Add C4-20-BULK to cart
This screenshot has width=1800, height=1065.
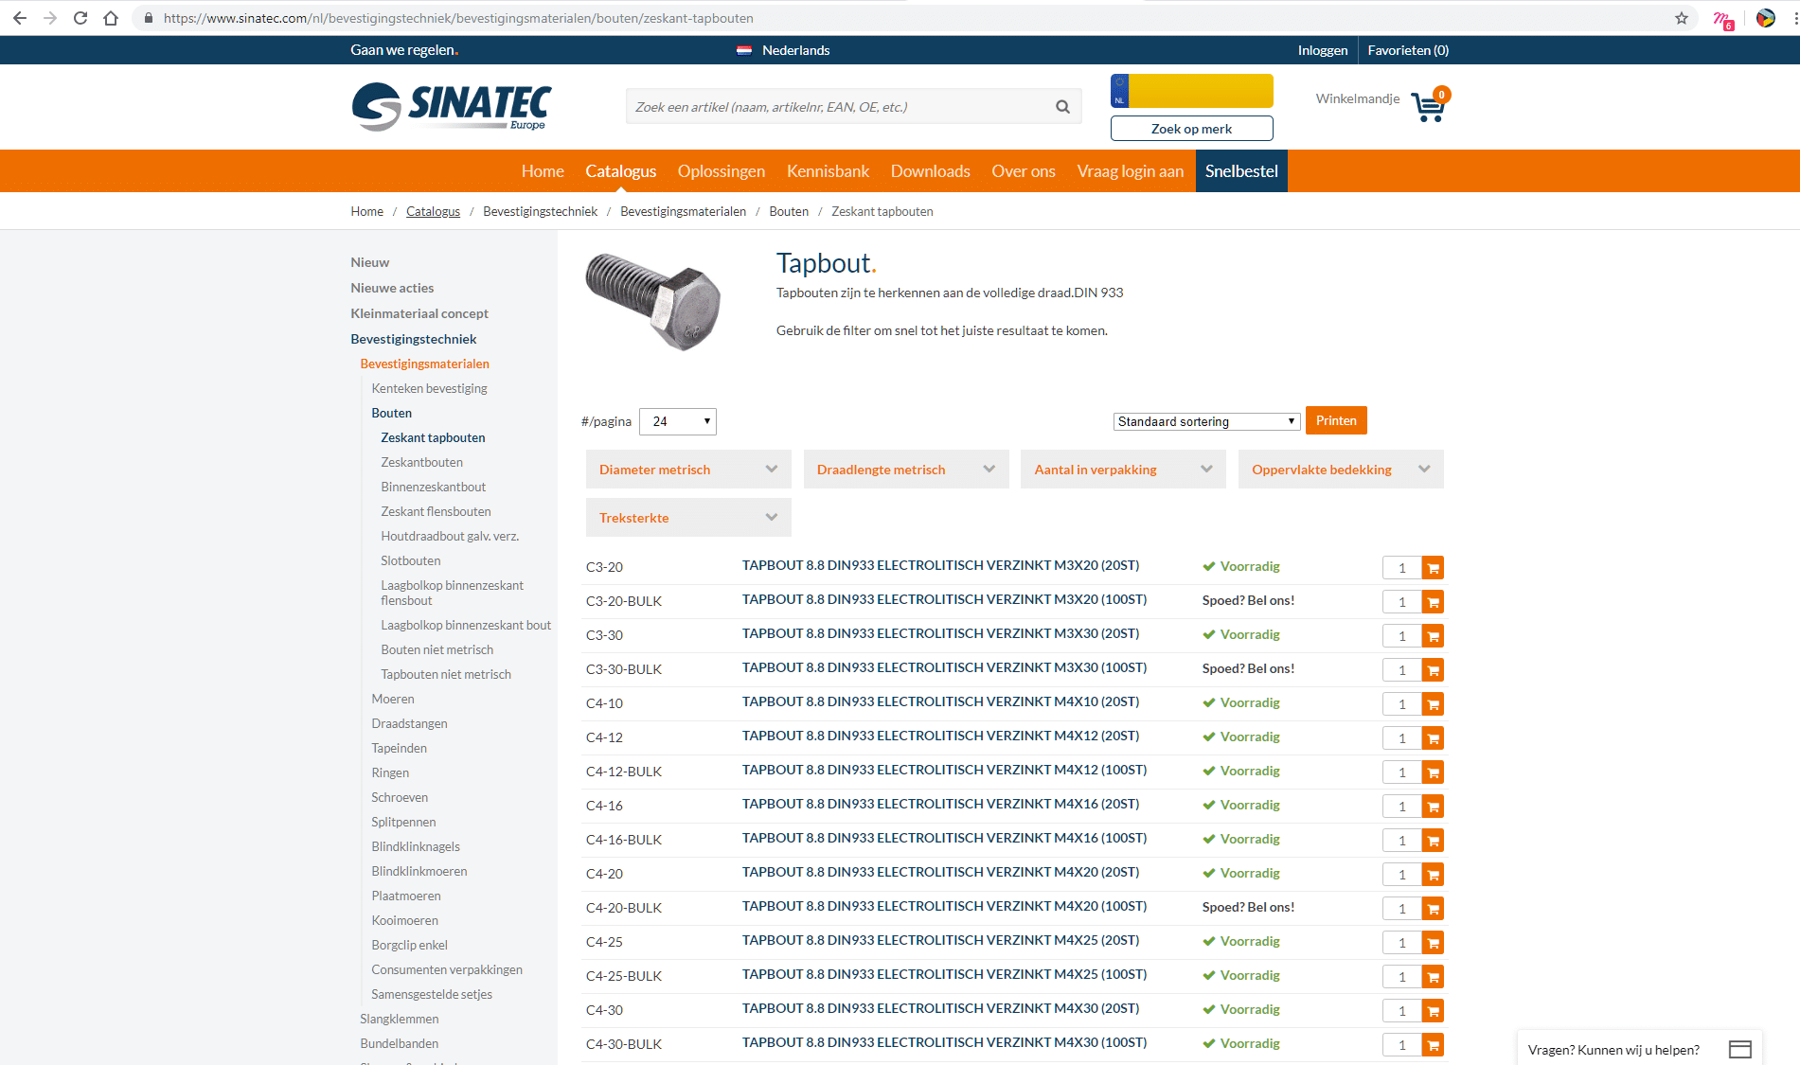1433,909
